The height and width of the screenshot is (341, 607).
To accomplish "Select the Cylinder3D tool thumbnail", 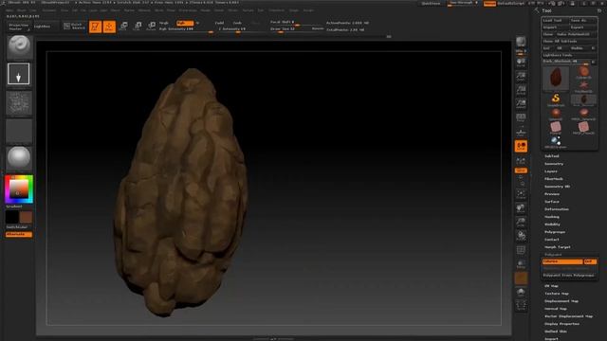I will pyautogui.click(x=583, y=72).
